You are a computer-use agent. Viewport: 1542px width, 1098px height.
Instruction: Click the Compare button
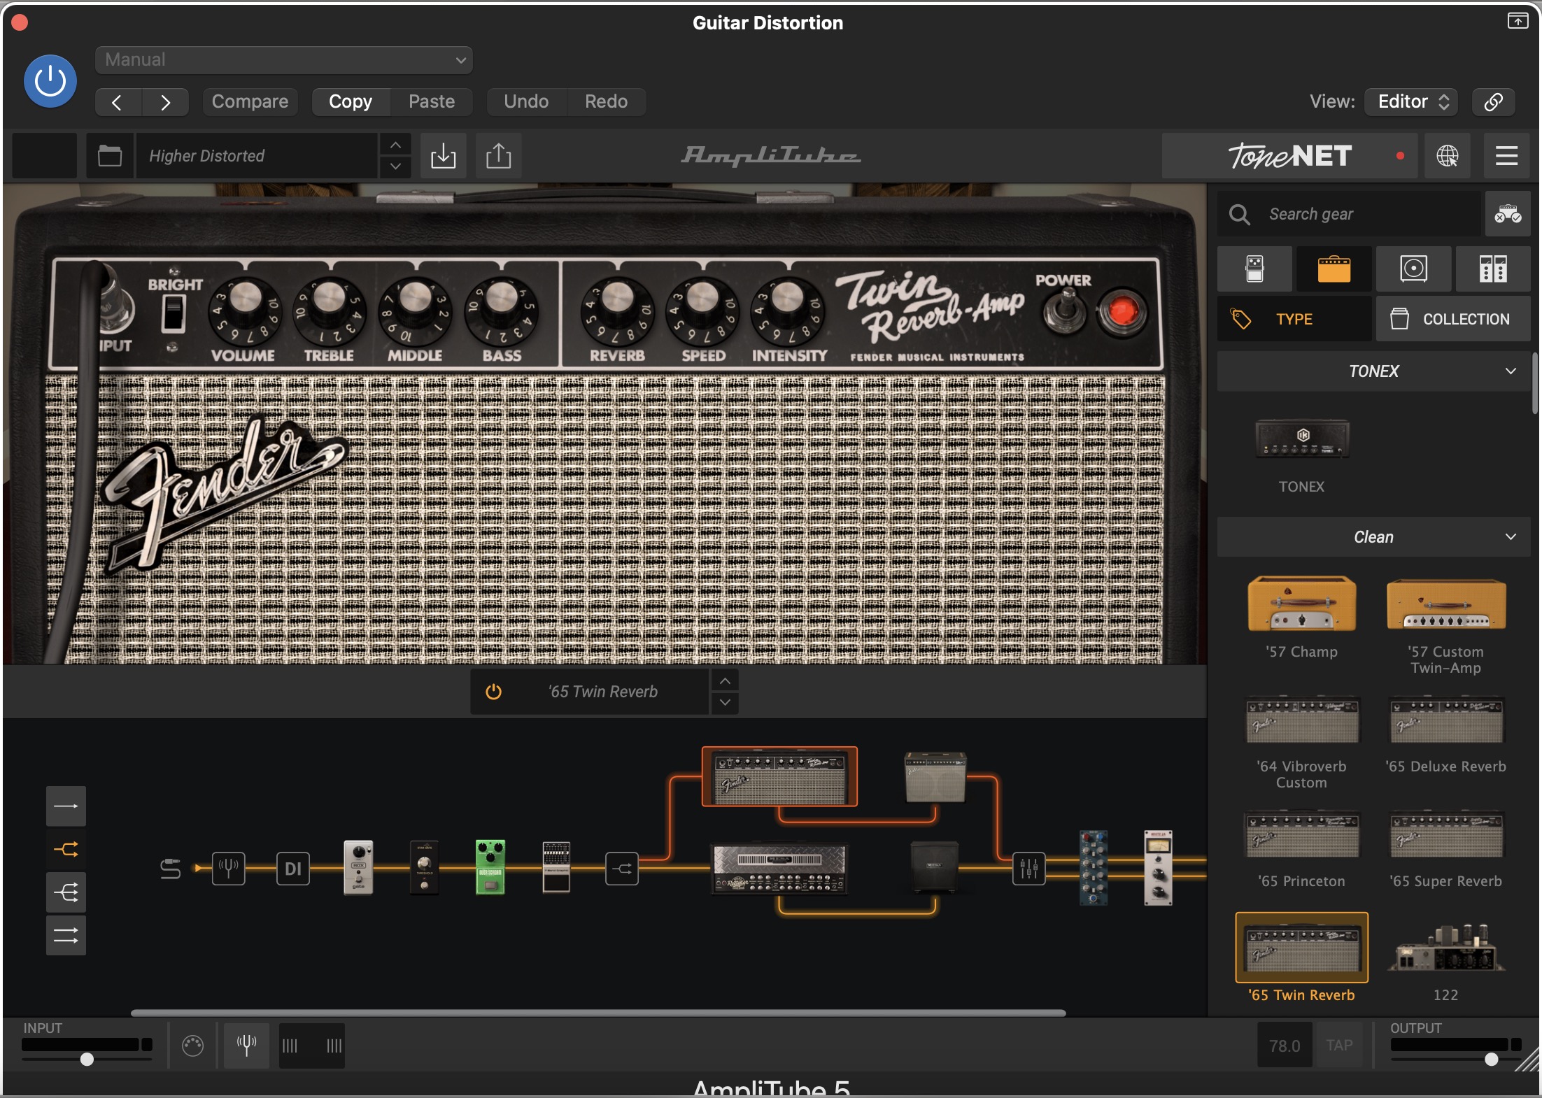tap(250, 101)
